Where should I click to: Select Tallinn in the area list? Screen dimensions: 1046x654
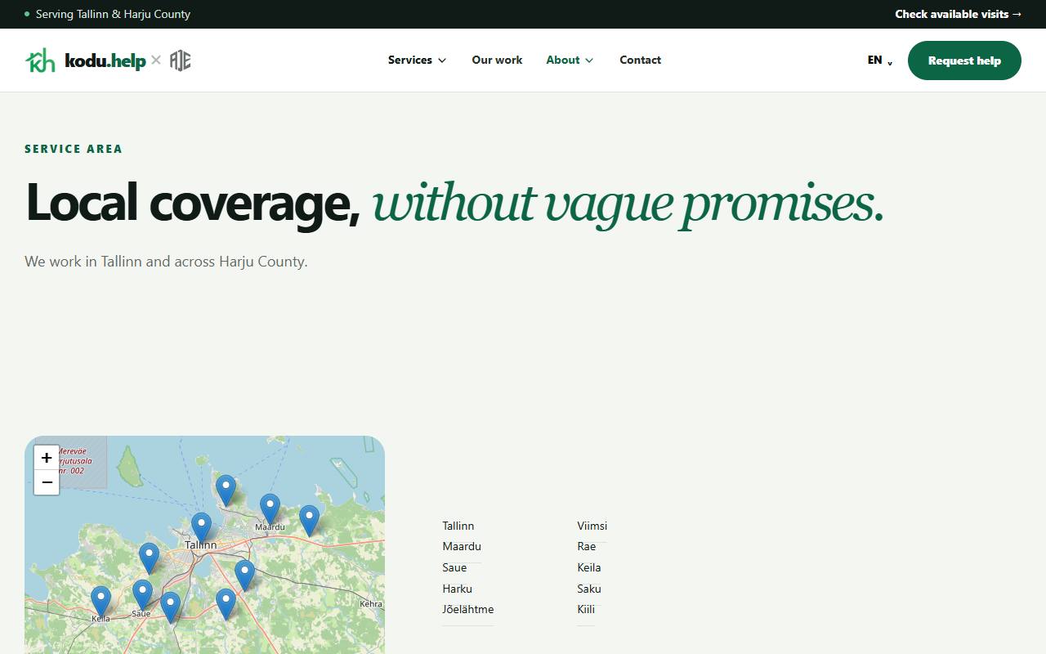458,526
